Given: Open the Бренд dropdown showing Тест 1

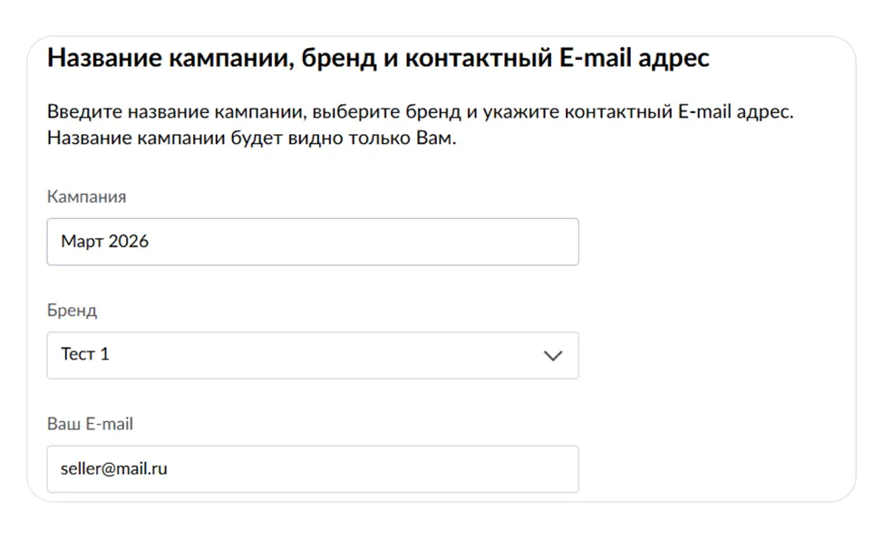Looking at the screenshot, I should [x=312, y=355].
